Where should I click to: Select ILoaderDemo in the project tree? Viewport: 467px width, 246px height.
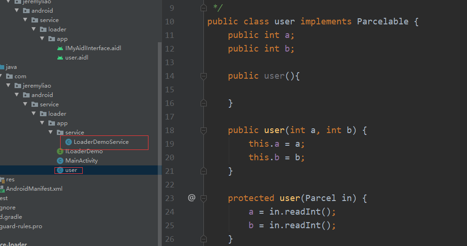pyautogui.click(x=84, y=151)
